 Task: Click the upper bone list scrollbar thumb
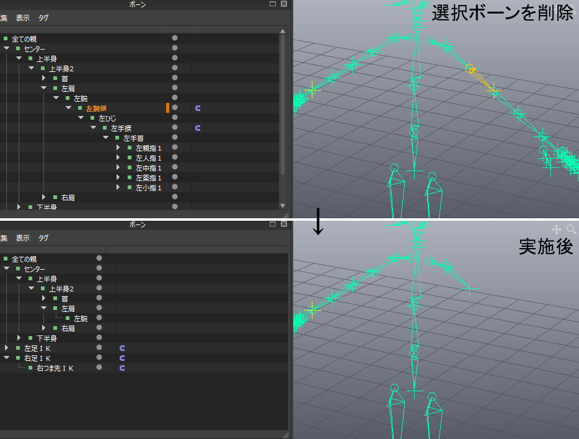(x=283, y=105)
